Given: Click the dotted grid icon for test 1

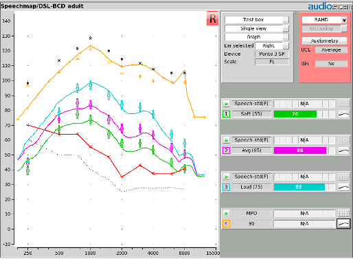Looking at the screenshot, I should 343,104.
